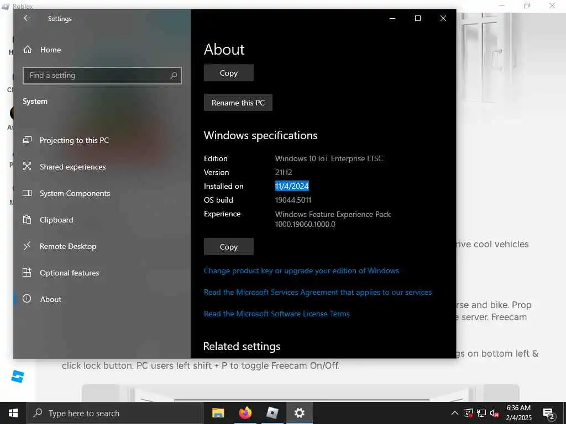Image resolution: width=566 pixels, height=424 pixels.
Task: Open Microsoft Software License Terms link
Action: pos(276,314)
